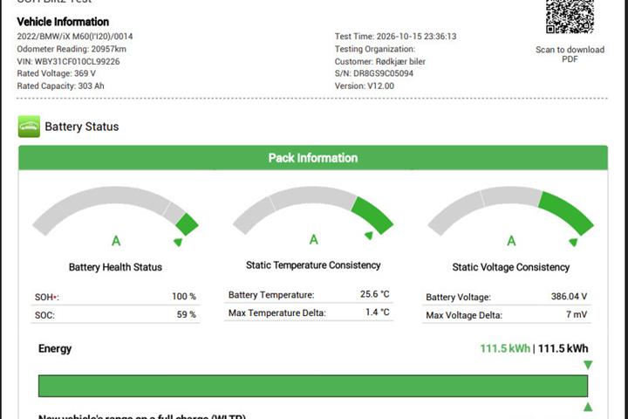Click the green Energy progress bar
This screenshot has width=628, height=419.
(313, 386)
